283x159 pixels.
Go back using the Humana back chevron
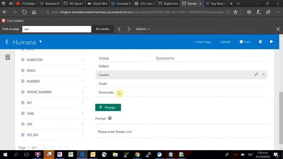click(x=7, y=42)
